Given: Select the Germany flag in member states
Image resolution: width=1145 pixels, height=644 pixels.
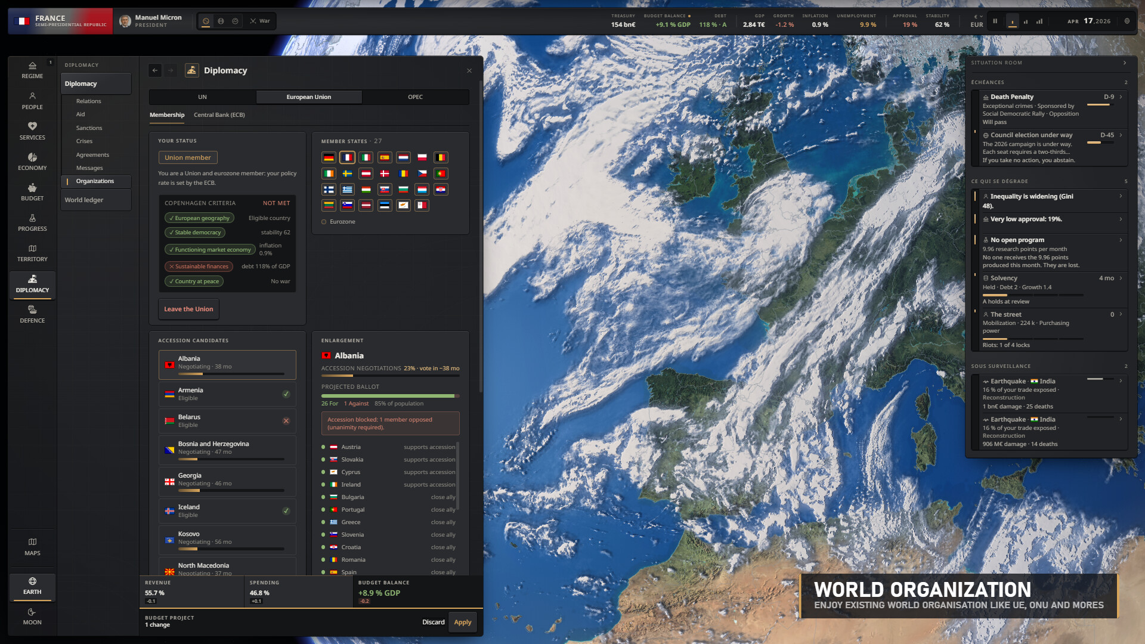Looking at the screenshot, I should point(329,157).
